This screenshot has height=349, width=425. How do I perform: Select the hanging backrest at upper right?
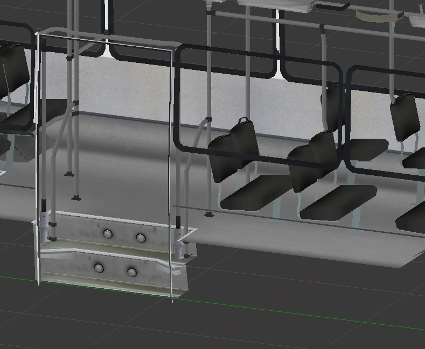pos(404,117)
